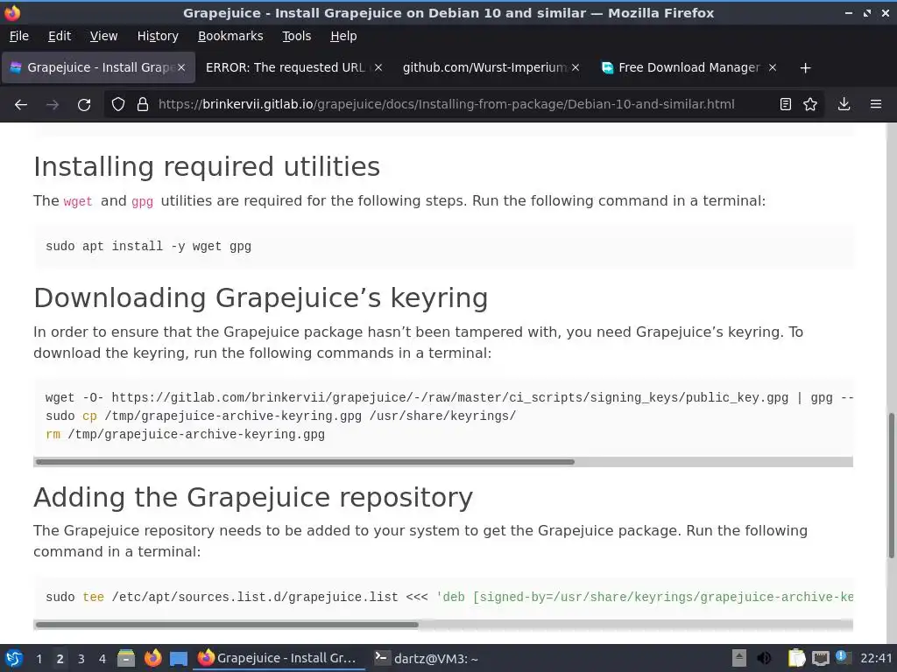Click the page vertical scrollbar thumb
Screen dimensions: 897x672
tap(891, 486)
